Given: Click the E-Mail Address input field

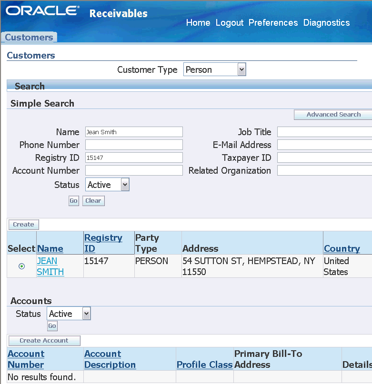Looking at the screenshot, I should [325, 145].
